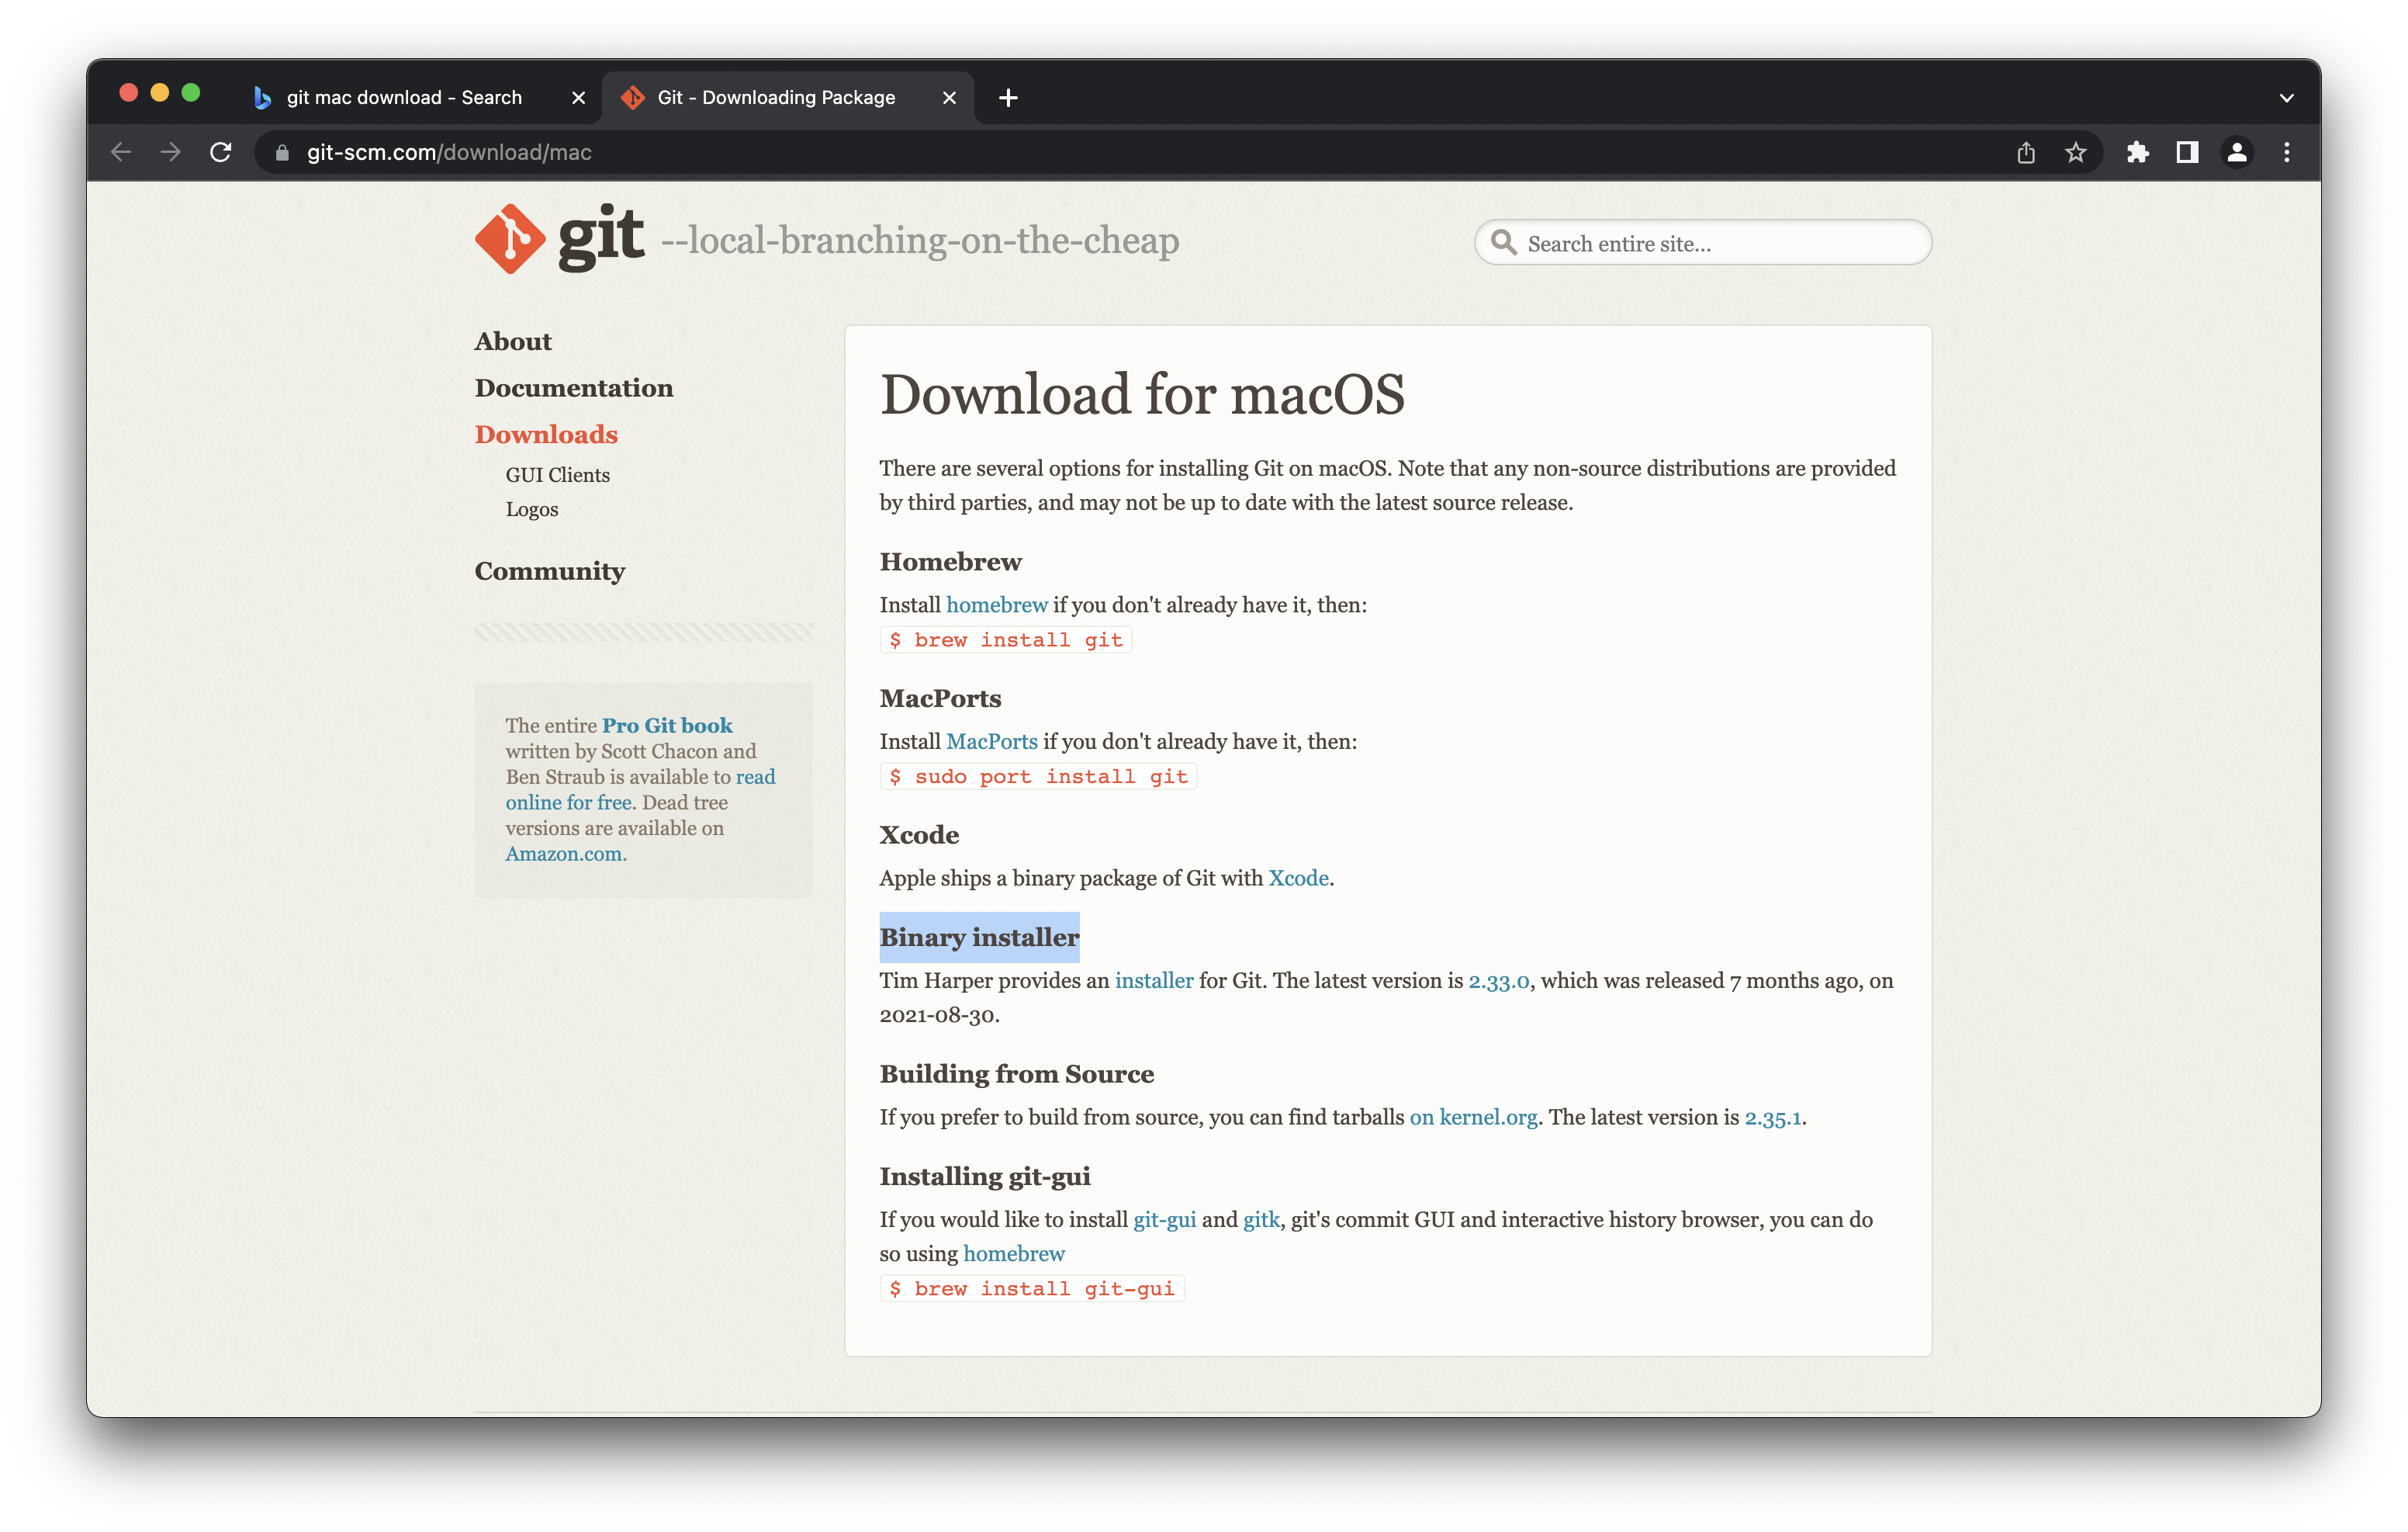This screenshot has width=2408, height=1532.
Task: Click the git logo diamond icon
Action: 510,239
